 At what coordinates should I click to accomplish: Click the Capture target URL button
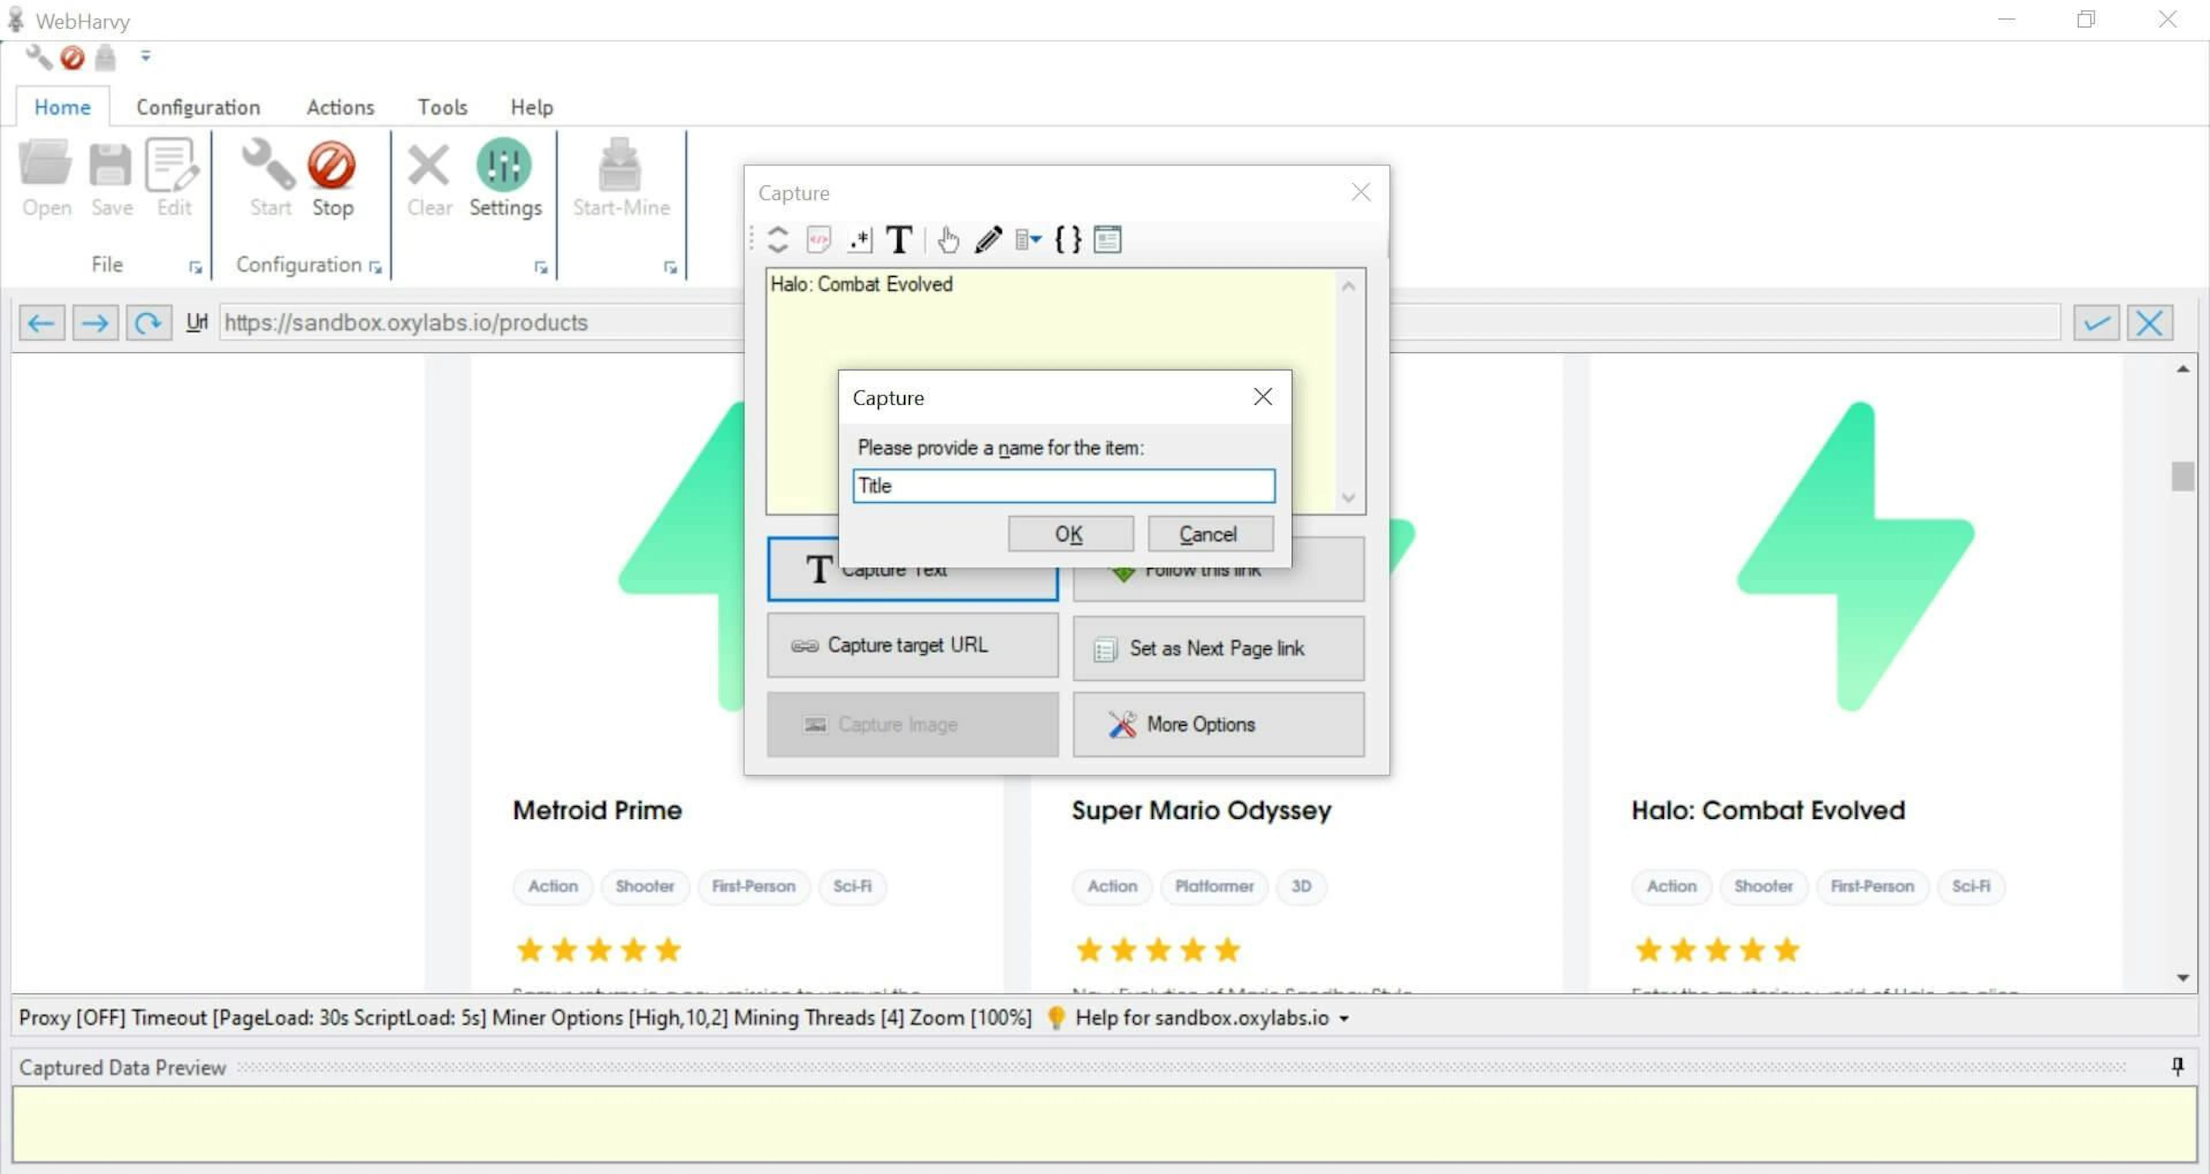(x=913, y=646)
